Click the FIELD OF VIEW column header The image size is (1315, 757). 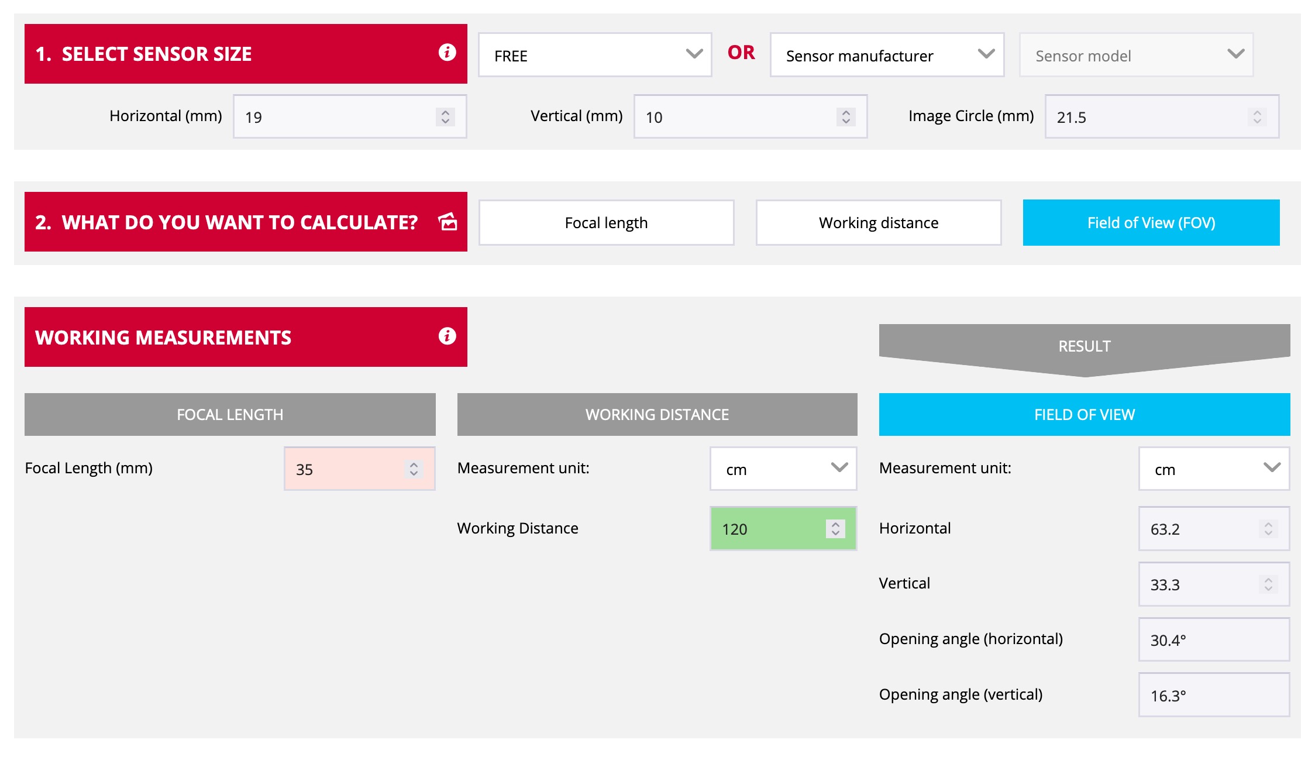(1085, 414)
